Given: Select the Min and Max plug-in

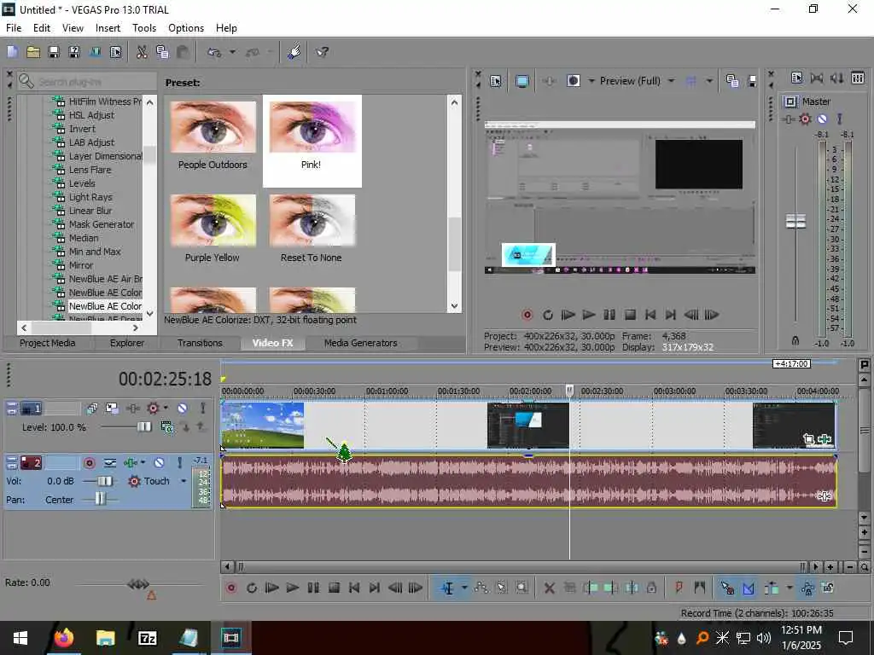Looking at the screenshot, I should pyautogui.click(x=95, y=252).
